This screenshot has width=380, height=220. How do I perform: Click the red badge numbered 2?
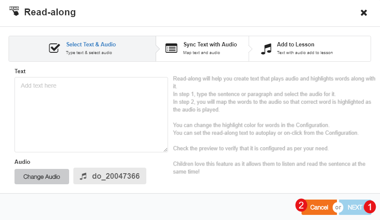pyautogui.click(x=302, y=205)
